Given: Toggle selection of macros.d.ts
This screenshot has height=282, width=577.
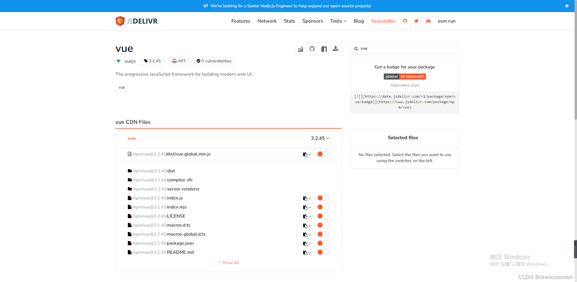Looking at the screenshot, I should click(x=323, y=225).
